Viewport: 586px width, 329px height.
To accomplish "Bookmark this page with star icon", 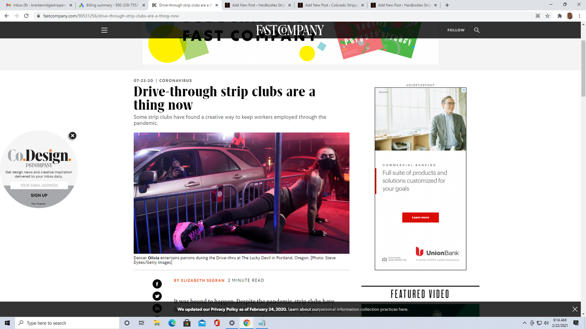I will click(x=548, y=16).
